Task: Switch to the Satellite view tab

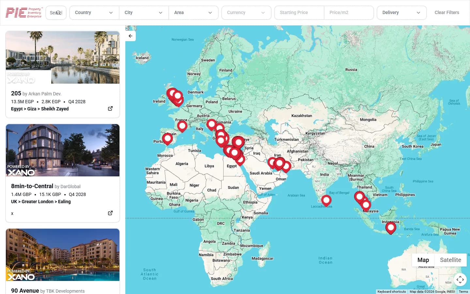Action: click(450, 260)
